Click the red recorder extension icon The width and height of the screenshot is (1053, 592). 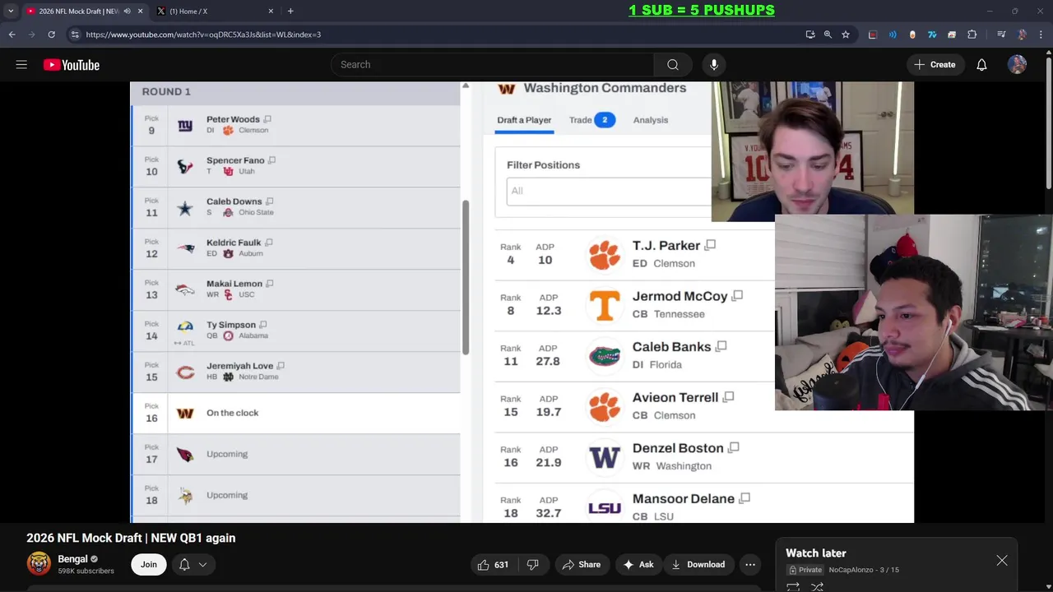coord(873,35)
